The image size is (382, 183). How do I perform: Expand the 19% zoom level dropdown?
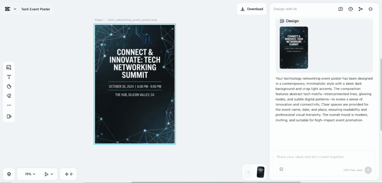tap(30, 174)
